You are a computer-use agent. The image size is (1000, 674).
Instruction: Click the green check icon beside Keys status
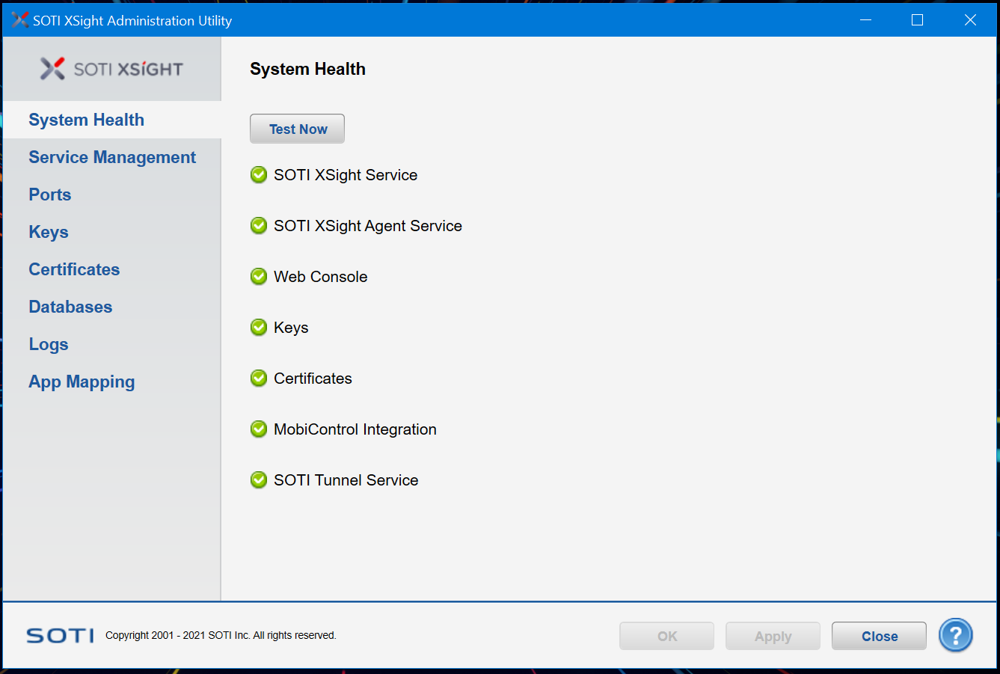click(x=259, y=328)
